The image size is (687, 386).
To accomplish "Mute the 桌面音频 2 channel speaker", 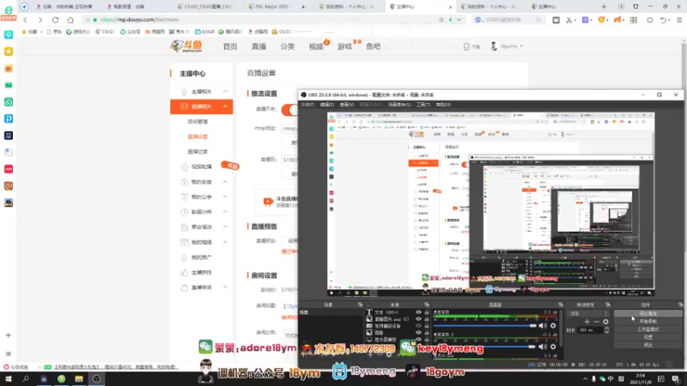I will pos(543,347).
